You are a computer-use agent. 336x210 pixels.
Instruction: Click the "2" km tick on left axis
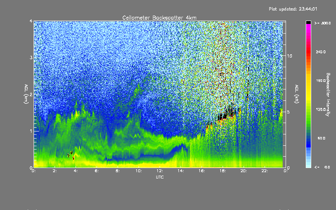pos(31,94)
